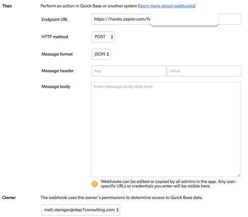Click the Message header label

(58, 71)
